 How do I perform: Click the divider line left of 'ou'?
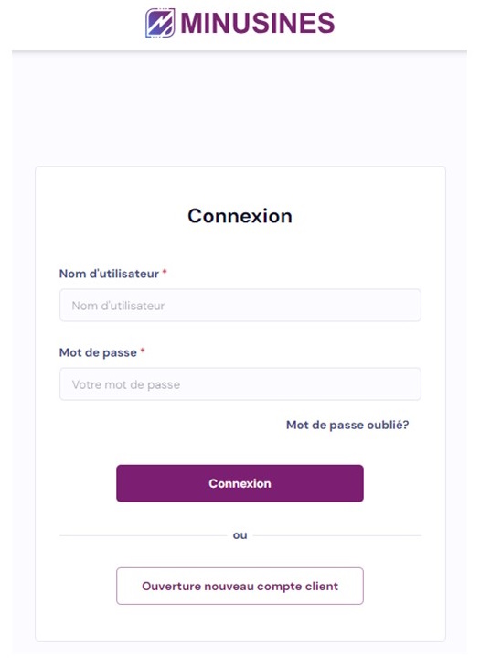pyautogui.click(x=143, y=536)
